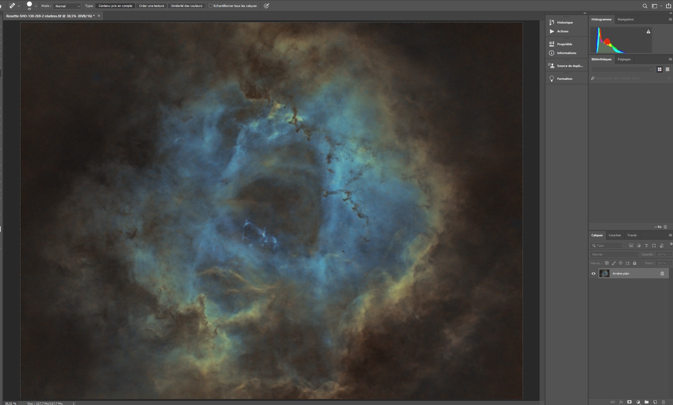This screenshot has height=405, width=673.
Task: Lock layer position with move icon
Action: point(620,263)
